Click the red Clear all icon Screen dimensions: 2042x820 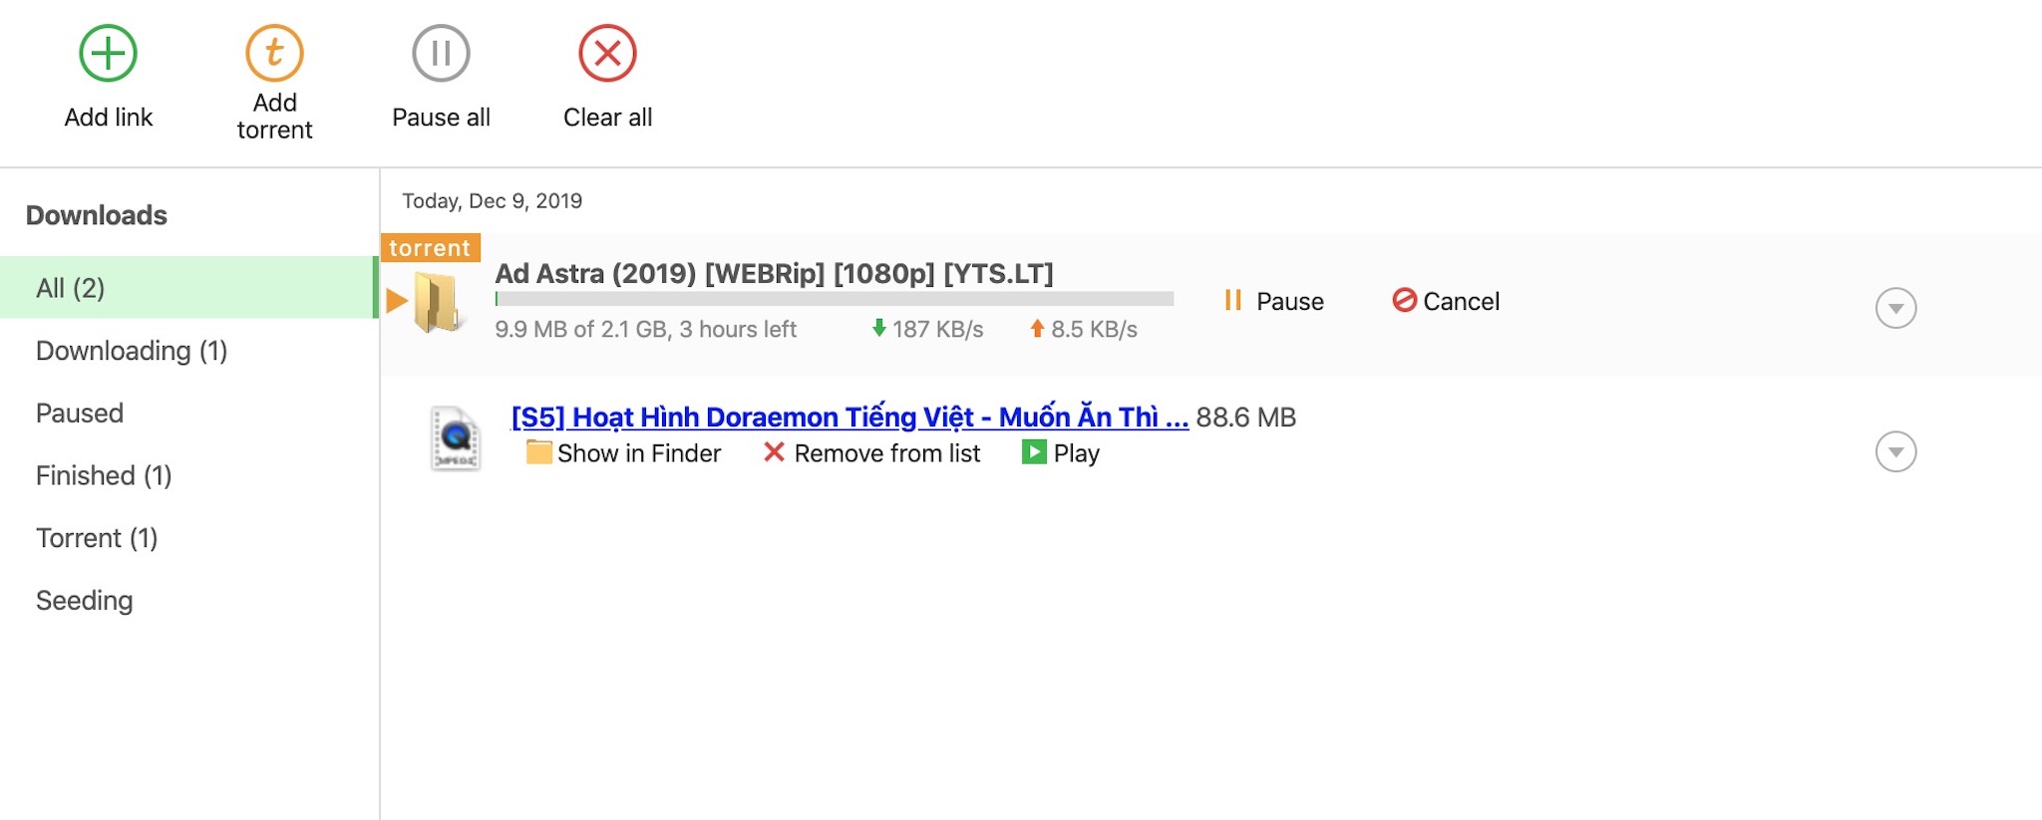click(607, 54)
